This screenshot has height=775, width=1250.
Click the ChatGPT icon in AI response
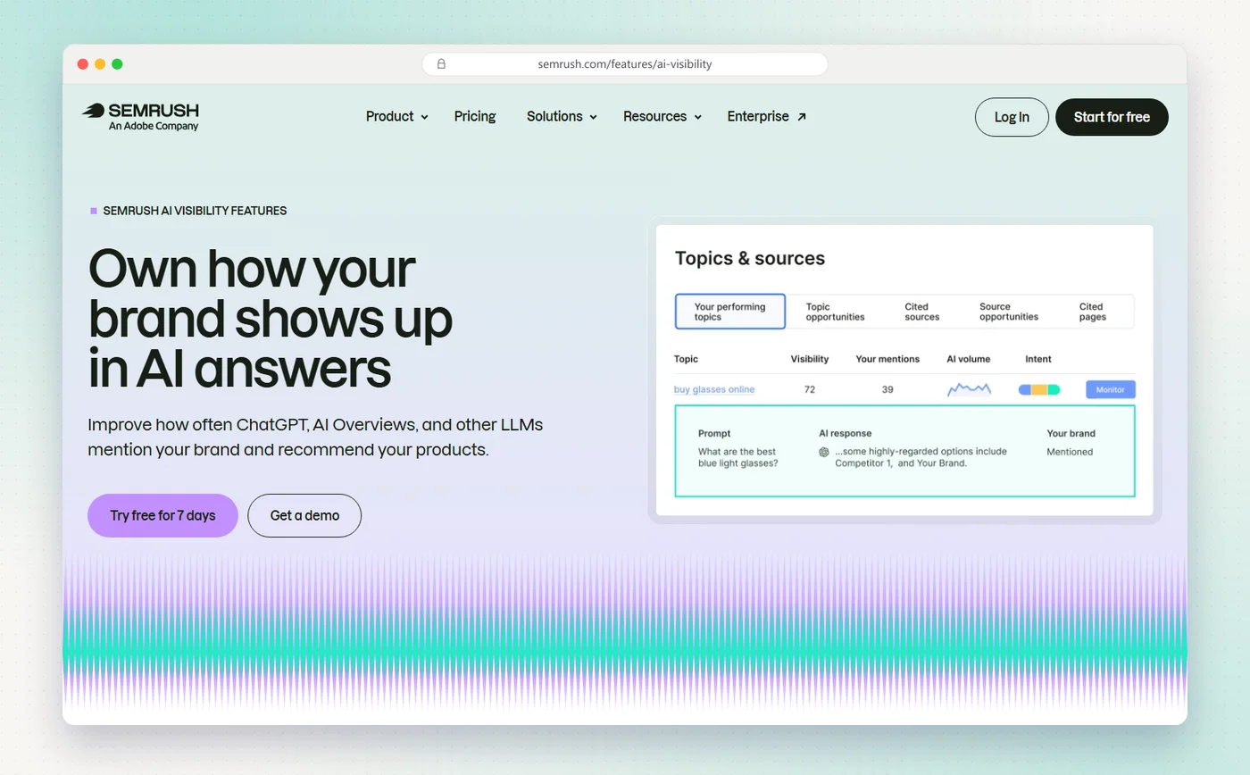pyautogui.click(x=824, y=452)
